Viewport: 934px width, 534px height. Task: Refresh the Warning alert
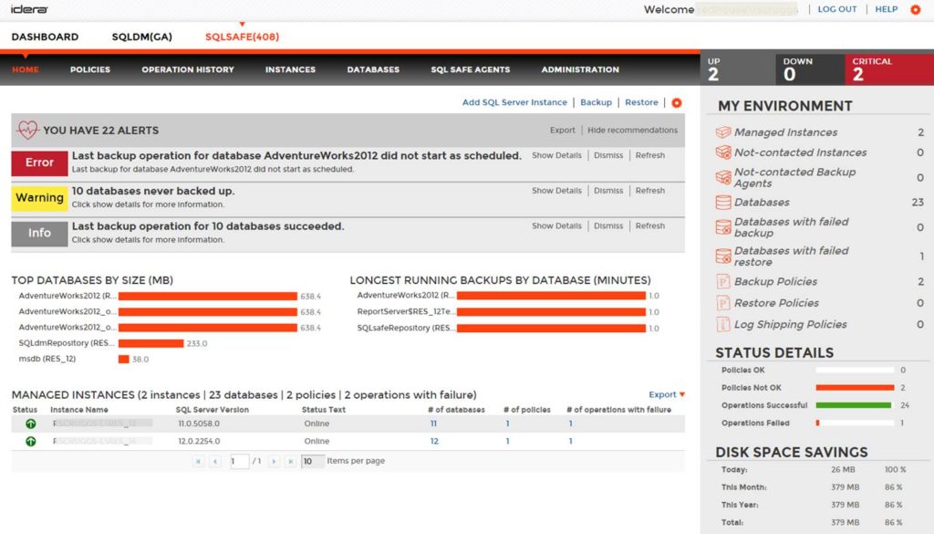click(x=649, y=191)
